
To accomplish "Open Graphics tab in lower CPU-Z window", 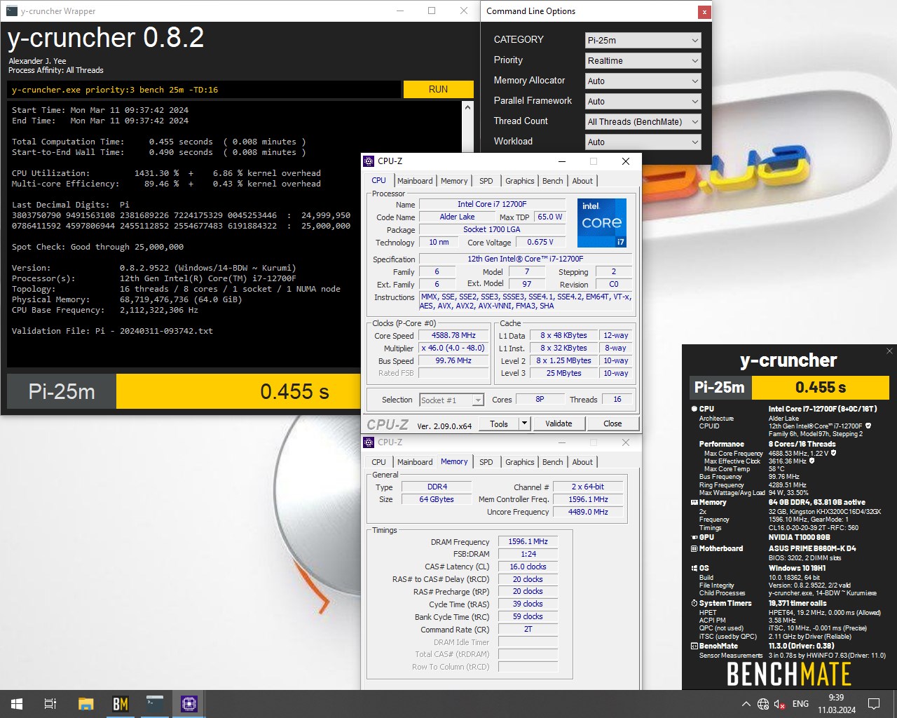I will pyautogui.click(x=520, y=462).
